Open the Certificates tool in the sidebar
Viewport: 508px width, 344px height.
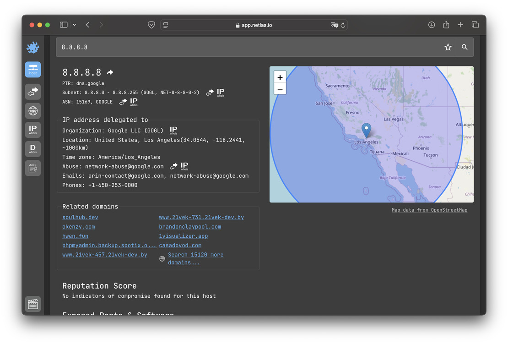[32, 168]
